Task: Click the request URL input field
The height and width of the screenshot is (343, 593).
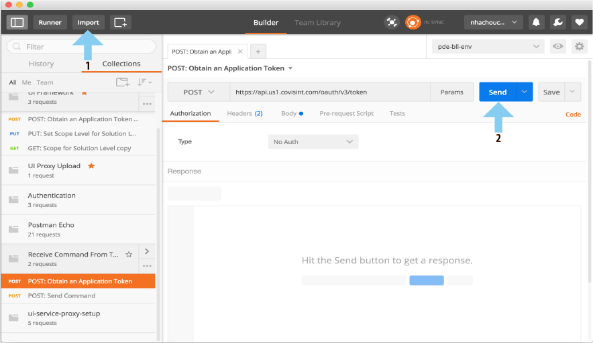Action: pos(329,92)
